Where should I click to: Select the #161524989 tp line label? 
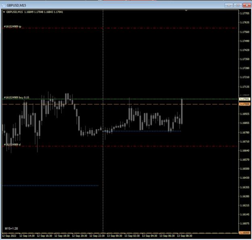click(12, 26)
